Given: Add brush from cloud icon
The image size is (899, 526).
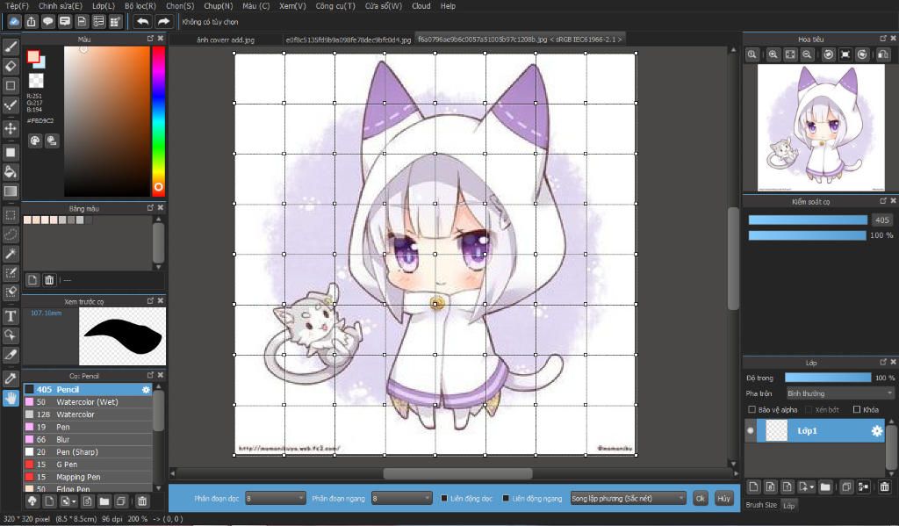Looking at the screenshot, I should tap(32, 501).
